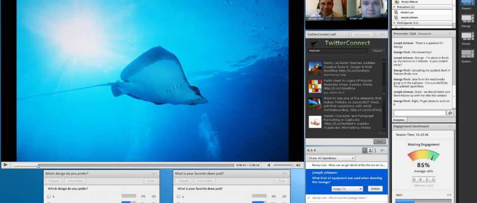This screenshot has height=203, width=477.
Task: Delete the selected Q&A question
Action: 374,188
